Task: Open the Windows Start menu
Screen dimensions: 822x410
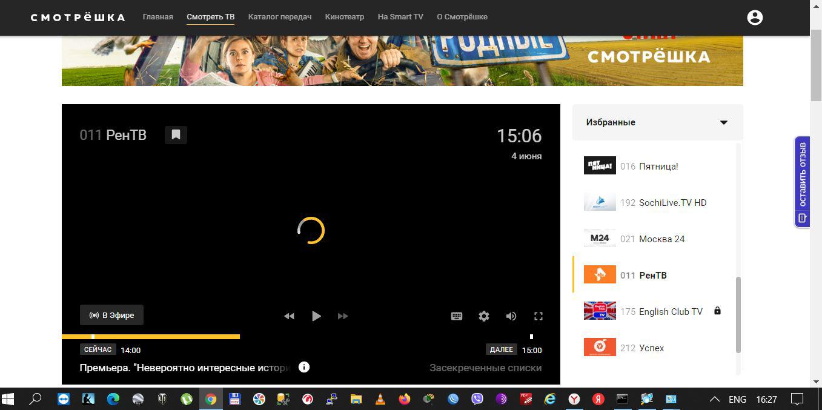Action: point(8,399)
